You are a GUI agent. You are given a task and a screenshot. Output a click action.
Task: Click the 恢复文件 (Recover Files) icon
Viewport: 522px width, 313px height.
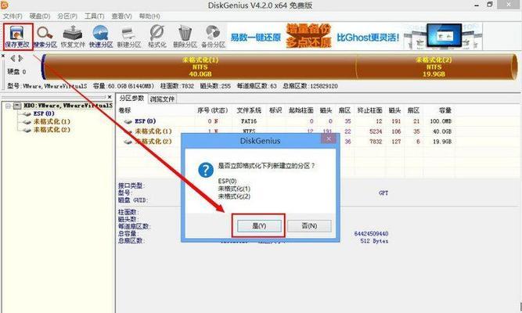pos(73,36)
